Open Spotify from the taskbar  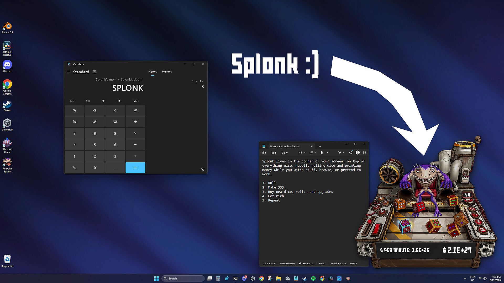[x=313, y=279]
